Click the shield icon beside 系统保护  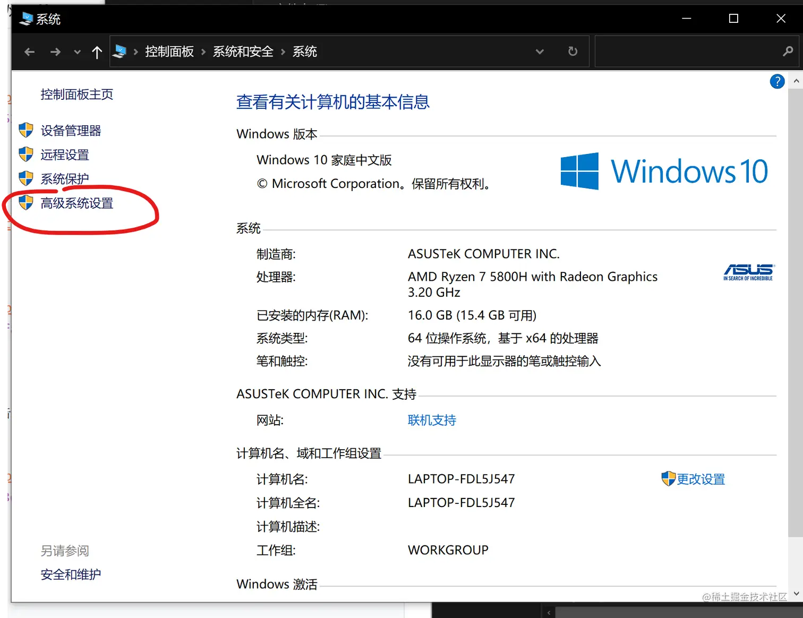pyautogui.click(x=26, y=178)
